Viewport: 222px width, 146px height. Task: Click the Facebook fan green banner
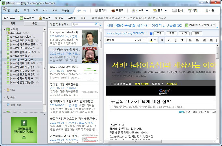[x=24, y=130]
